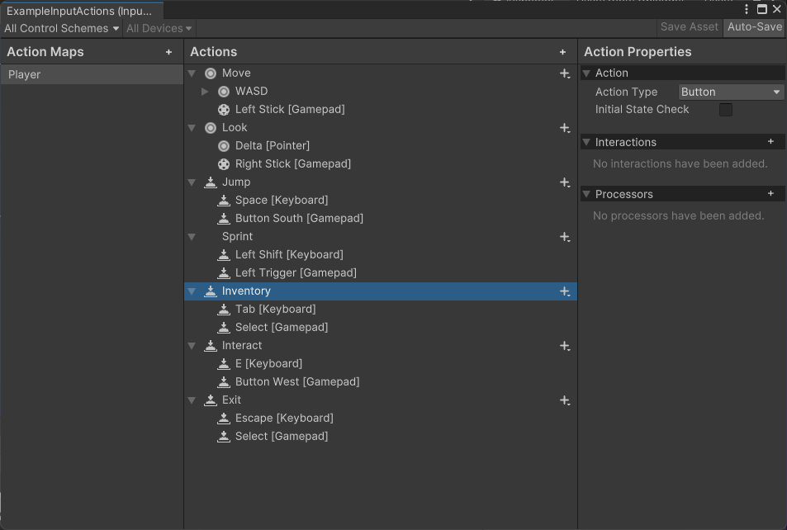
Task: Toggle the Auto-Save option
Action: (x=754, y=27)
